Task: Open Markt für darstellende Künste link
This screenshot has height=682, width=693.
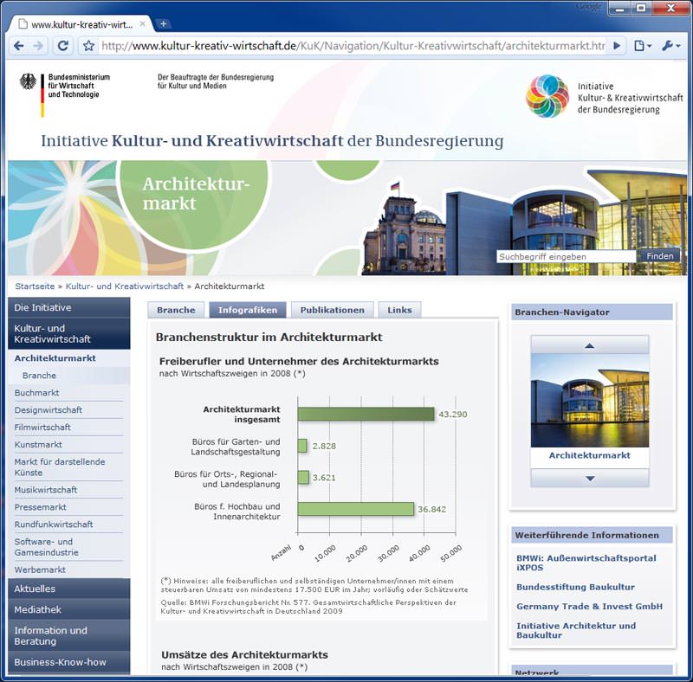Action: (60, 466)
